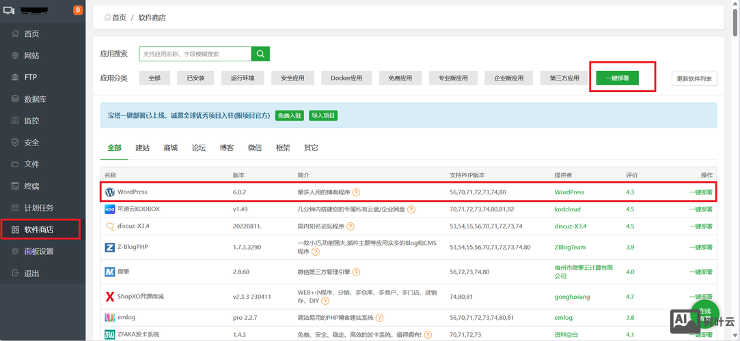Open the 数据库 database icon
Screen dimensions: 740x341
[x=16, y=100]
